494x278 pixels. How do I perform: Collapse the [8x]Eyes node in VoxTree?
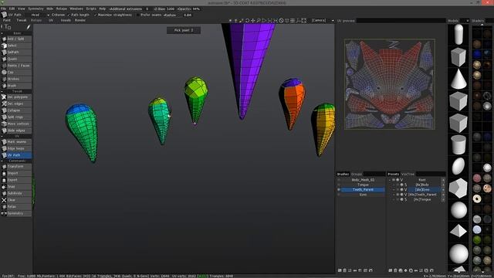point(394,190)
